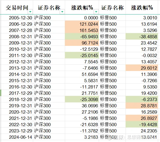This screenshot has height=142, width=160.
Task: Select date cell 2014-12-31
Action: (x=17, y=74)
